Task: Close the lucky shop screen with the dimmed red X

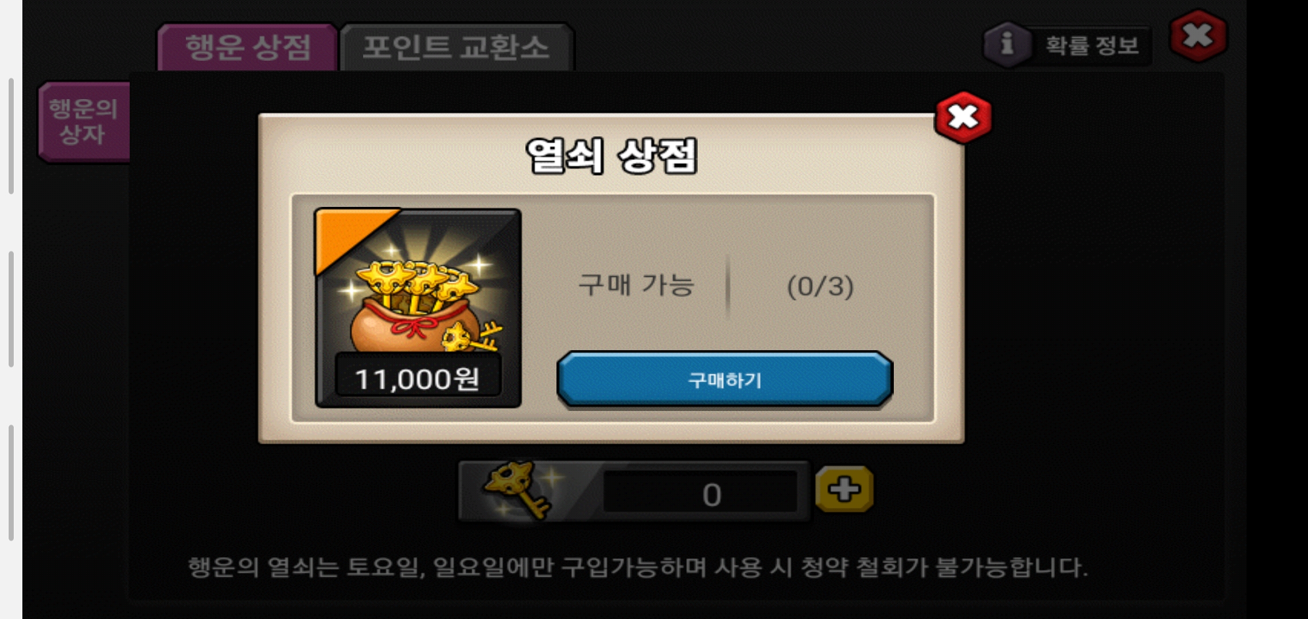Action: point(1198,36)
